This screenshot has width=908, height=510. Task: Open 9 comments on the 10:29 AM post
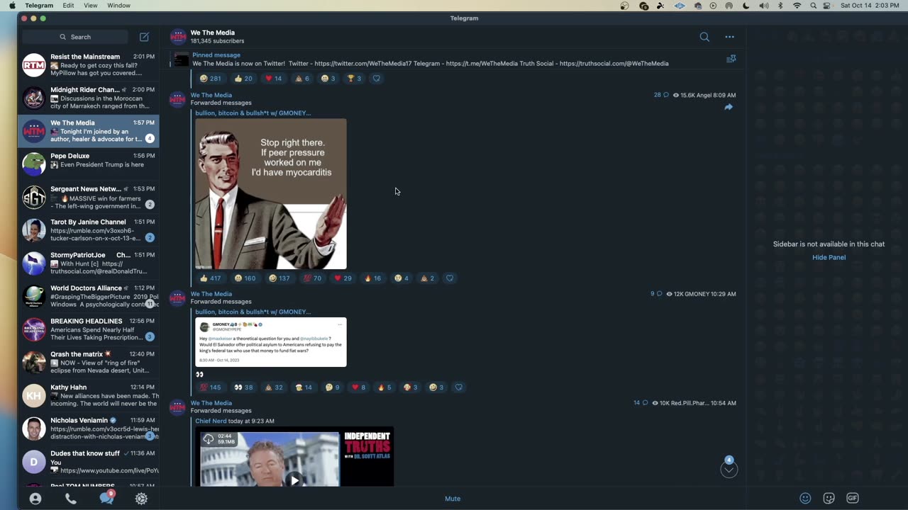coord(656,294)
